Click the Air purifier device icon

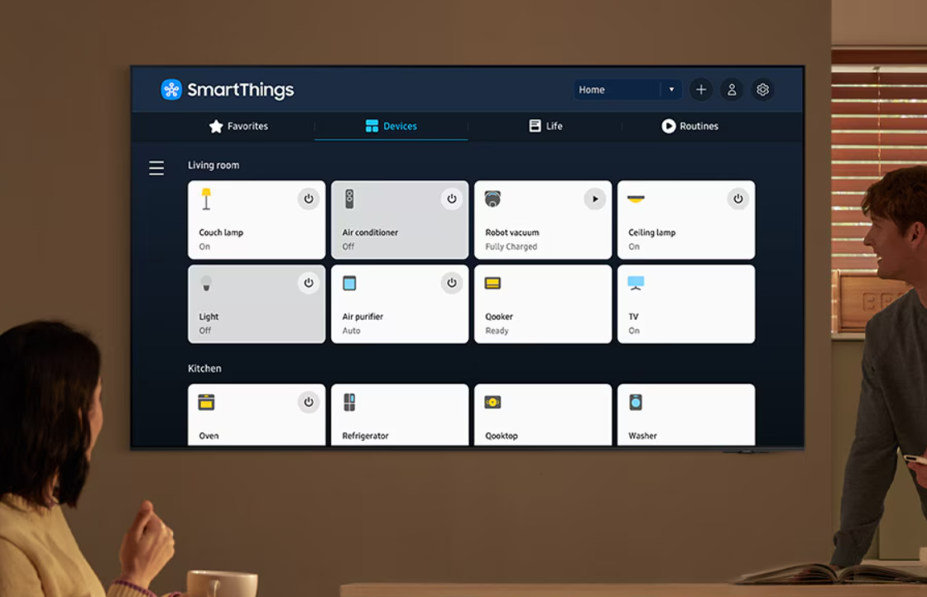point(349,284)
